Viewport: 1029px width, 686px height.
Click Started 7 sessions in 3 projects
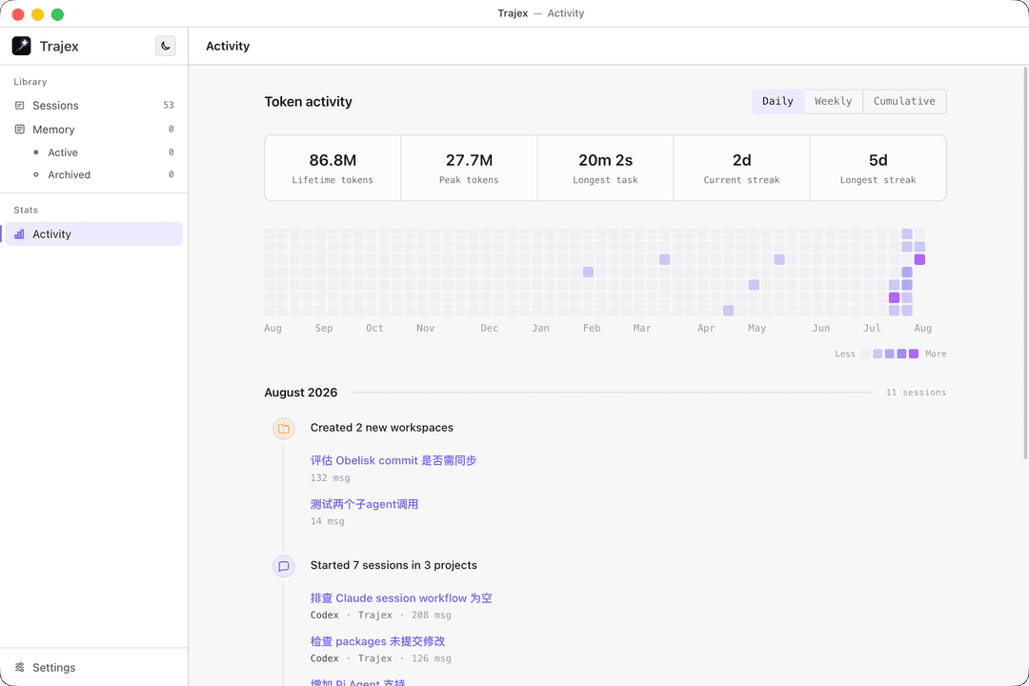(x=393, y=565)
